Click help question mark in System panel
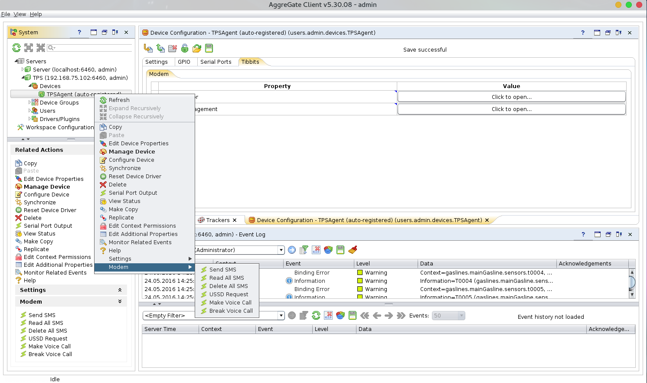 (79, 32)
